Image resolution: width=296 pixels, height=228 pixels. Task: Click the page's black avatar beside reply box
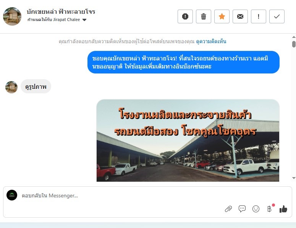point(12,195)
